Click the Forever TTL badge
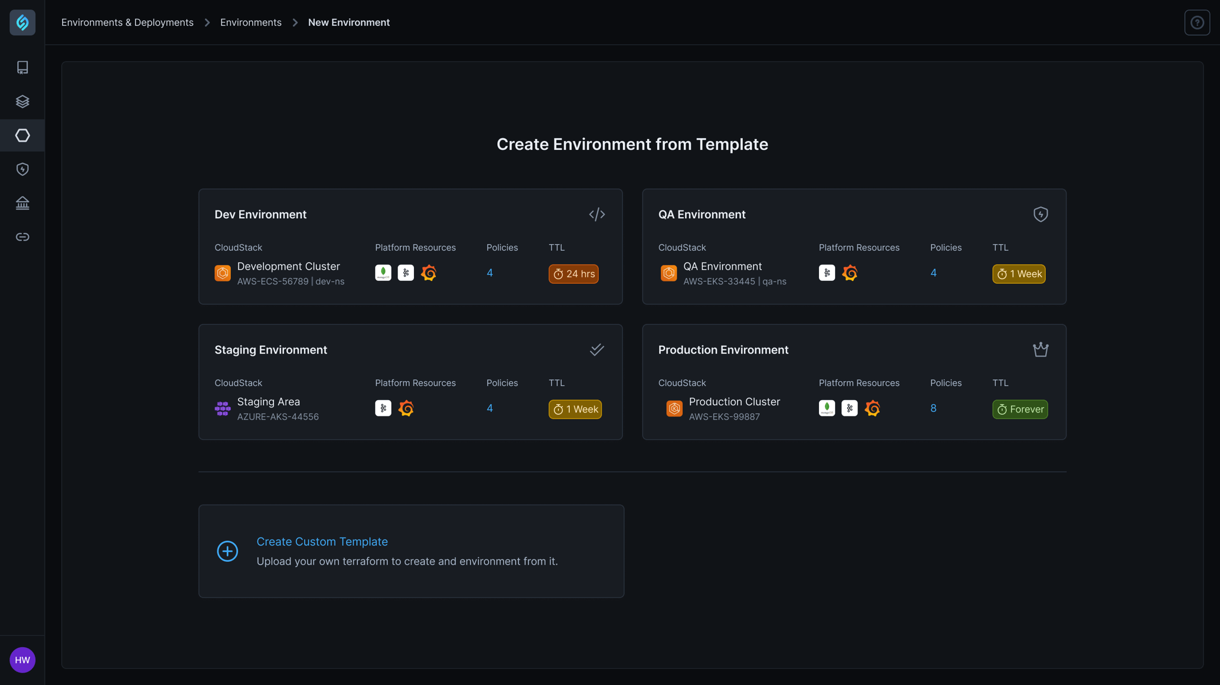Screen dimensions: 1220x685 click(x=1020, y=409)
